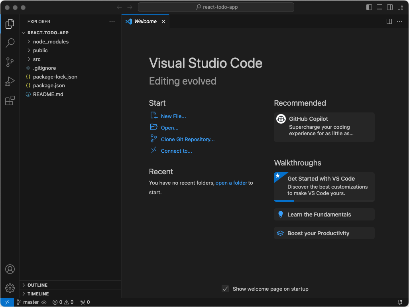Open README.md file

click(70, 94)
